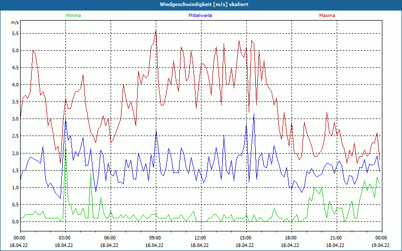Click the blue Mittelwerte legend label

coord(200,16)
